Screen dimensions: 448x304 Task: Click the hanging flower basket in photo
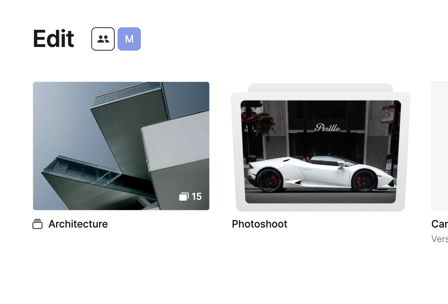tap(259, 121)
